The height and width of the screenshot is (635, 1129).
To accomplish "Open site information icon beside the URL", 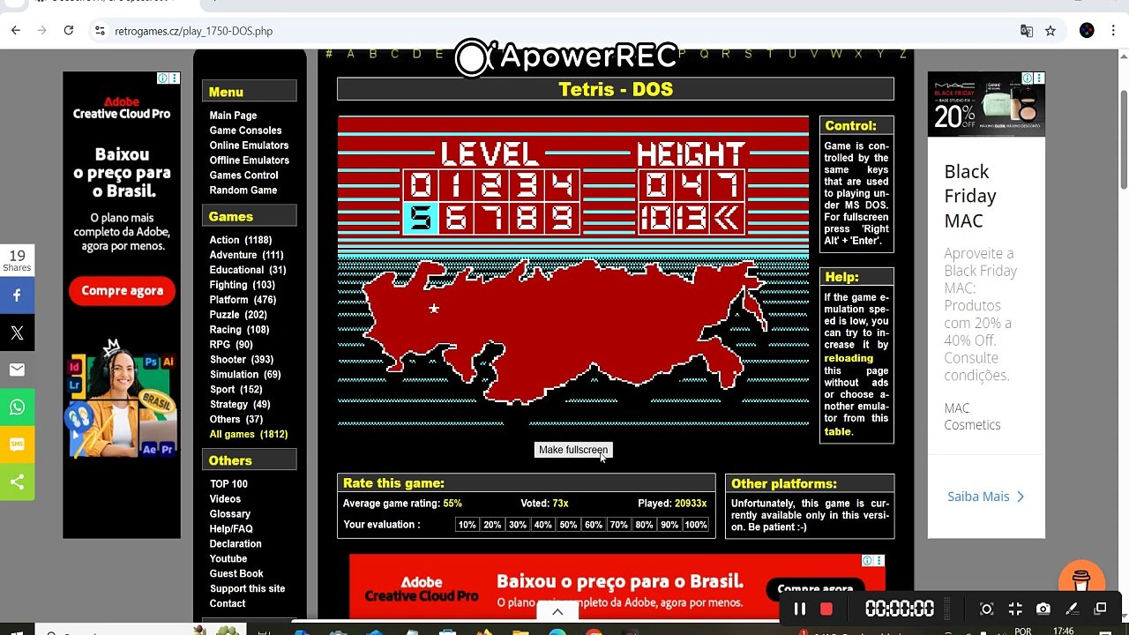I will pos(99,31).
